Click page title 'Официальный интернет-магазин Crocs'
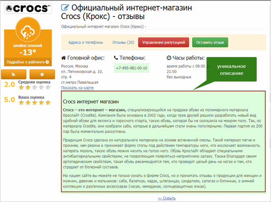 click(x=126, y=12)
